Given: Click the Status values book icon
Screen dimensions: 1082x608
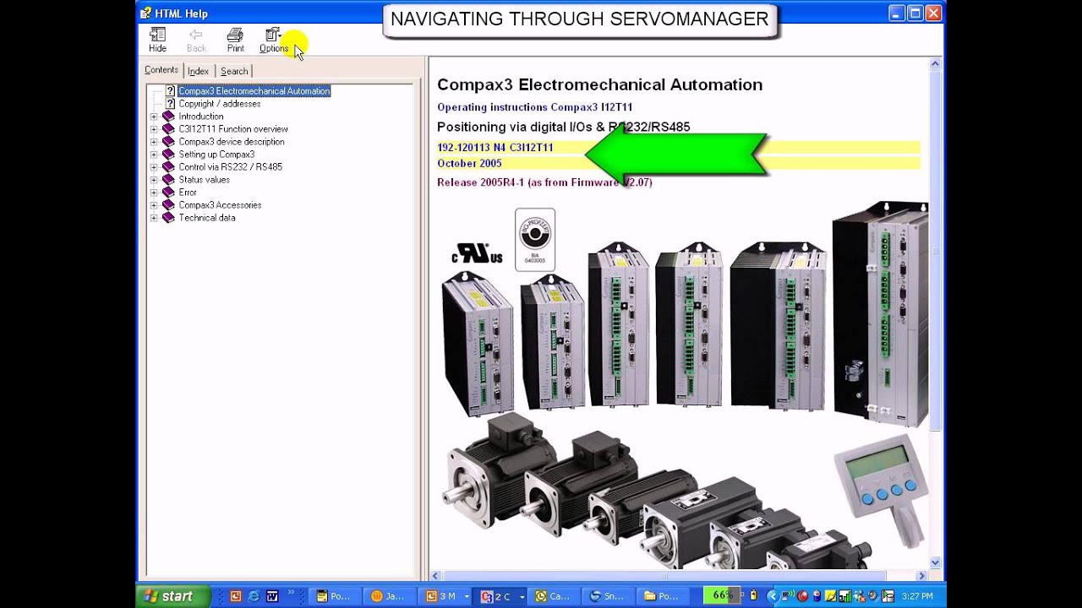Looking at the screenshot, I should click(x=168, y=180).
